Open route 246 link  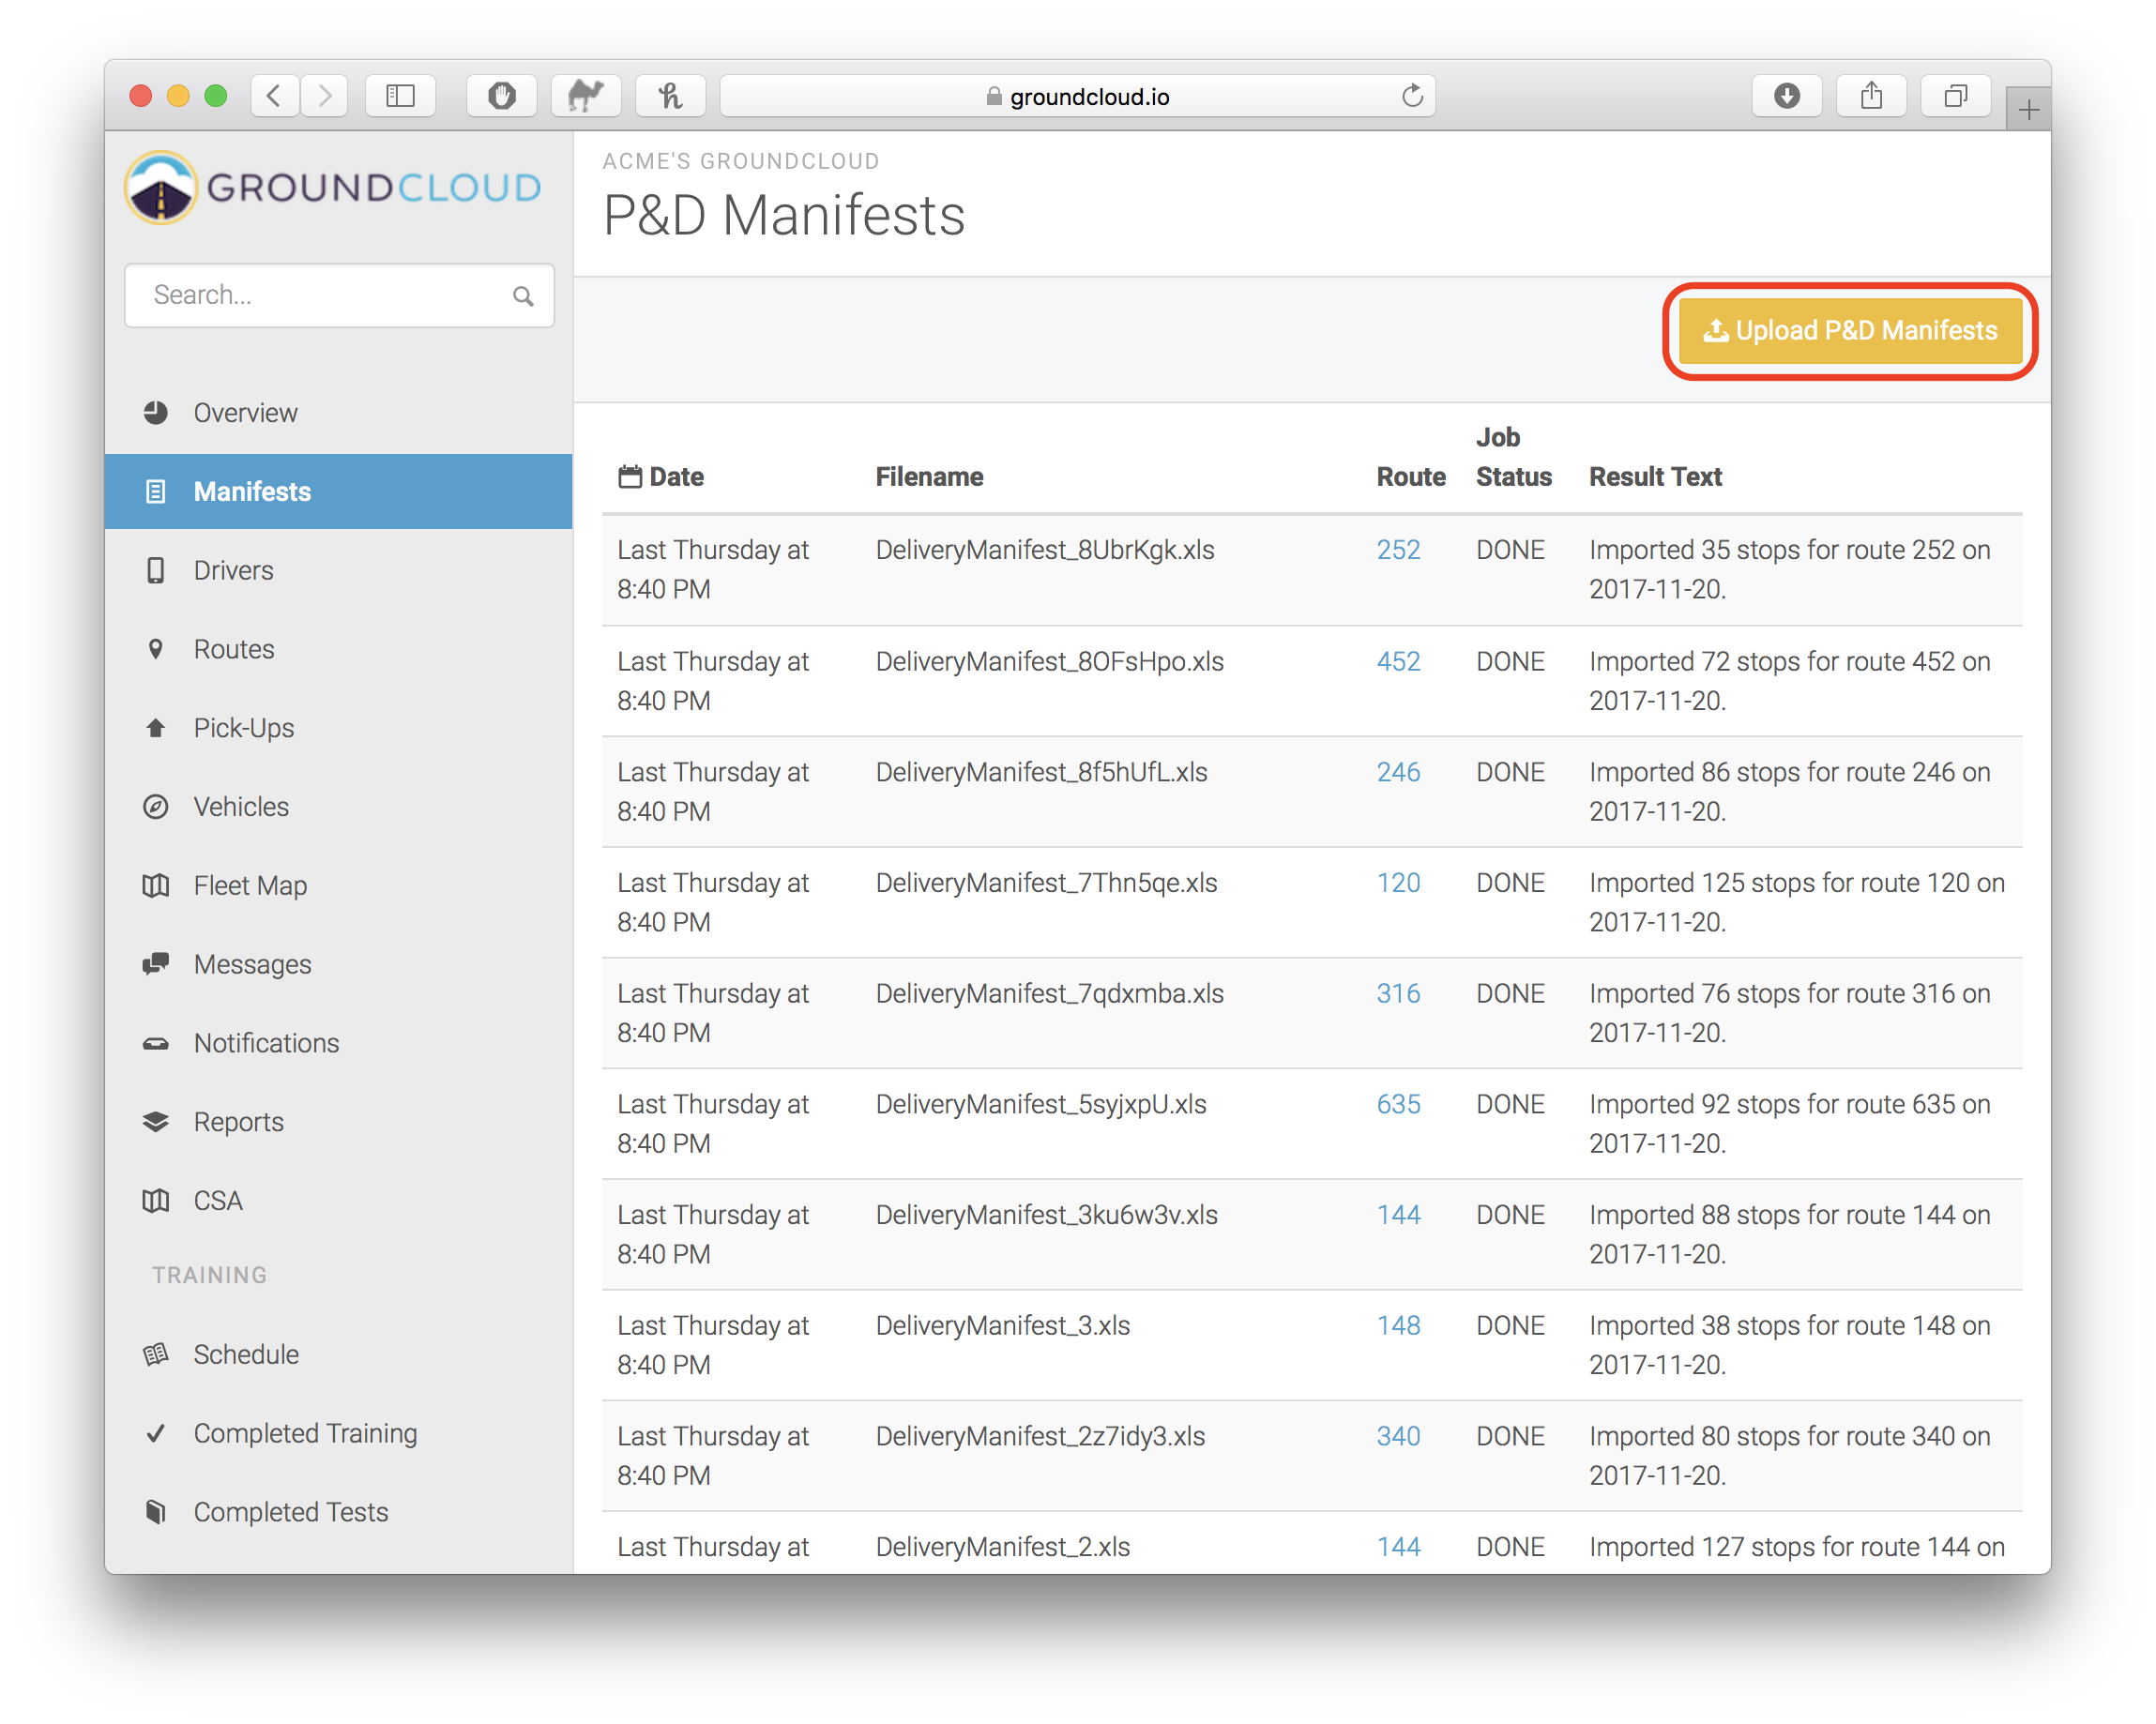1398,773
